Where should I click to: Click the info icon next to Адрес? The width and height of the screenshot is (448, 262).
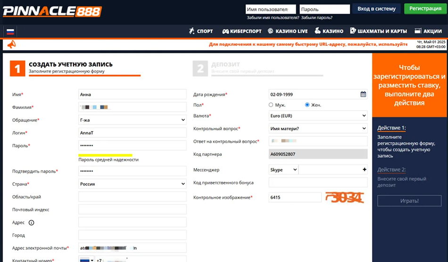[32, 222]
